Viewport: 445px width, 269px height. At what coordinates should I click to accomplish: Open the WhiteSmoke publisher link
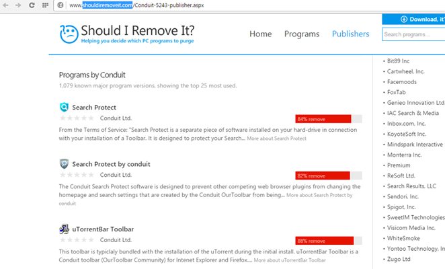click(403, 238)
